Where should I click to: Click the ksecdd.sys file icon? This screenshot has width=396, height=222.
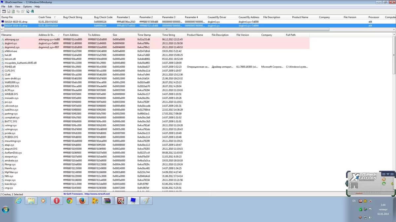click(3, 184)
